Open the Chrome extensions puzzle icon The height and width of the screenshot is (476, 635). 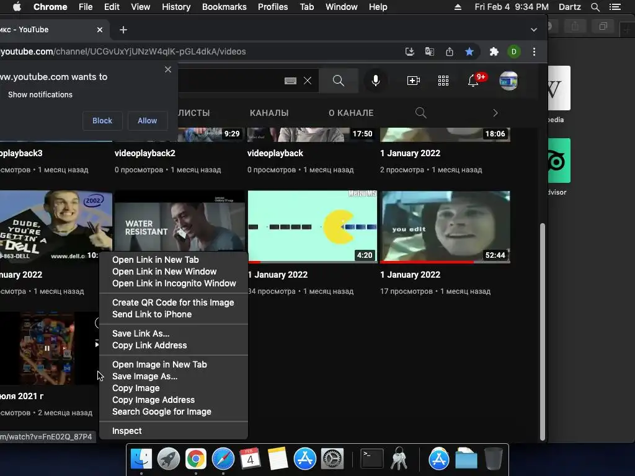click(494, 51)
